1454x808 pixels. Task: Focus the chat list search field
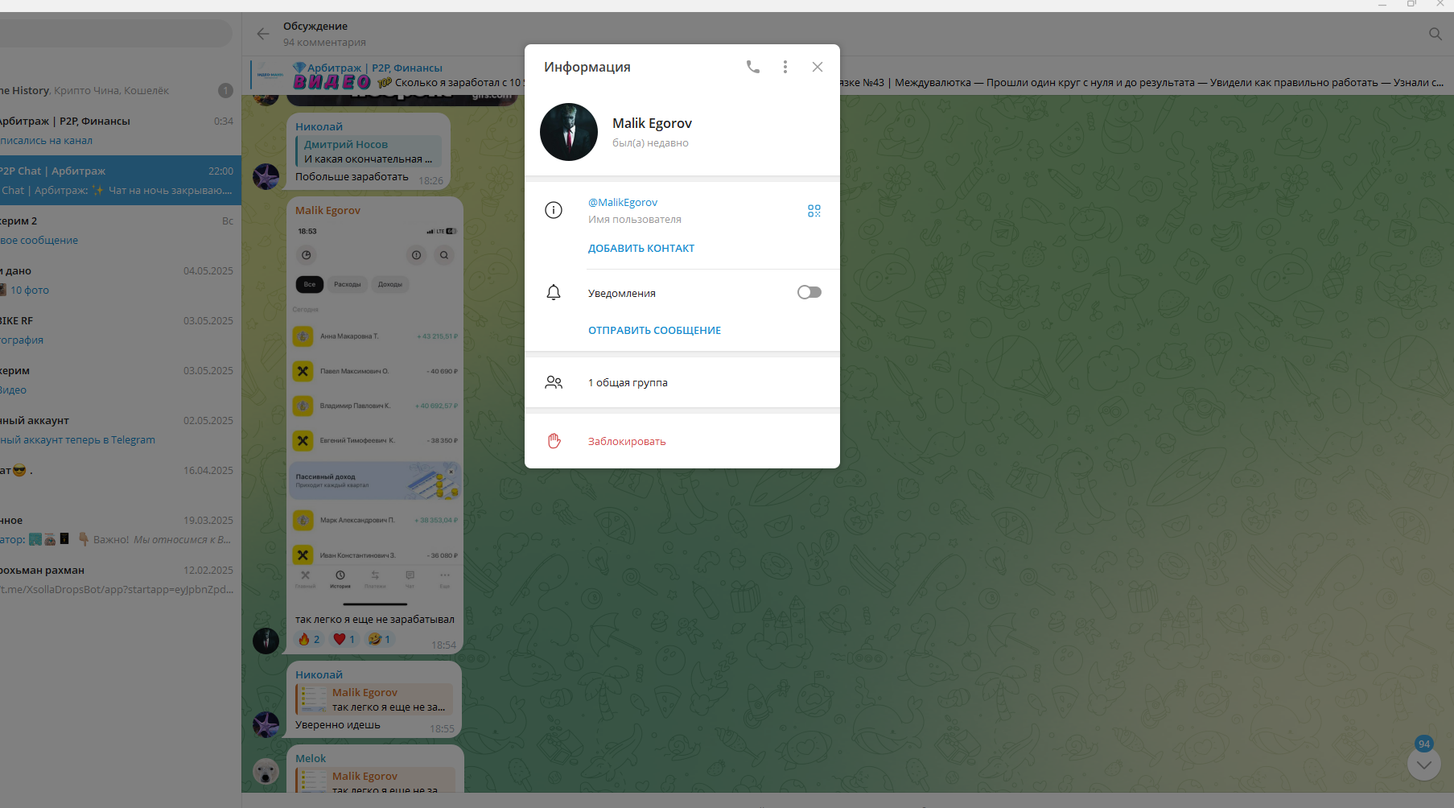(114, 34)
